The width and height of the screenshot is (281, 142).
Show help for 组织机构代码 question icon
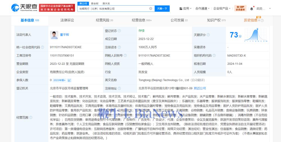(x=214, y=56)
